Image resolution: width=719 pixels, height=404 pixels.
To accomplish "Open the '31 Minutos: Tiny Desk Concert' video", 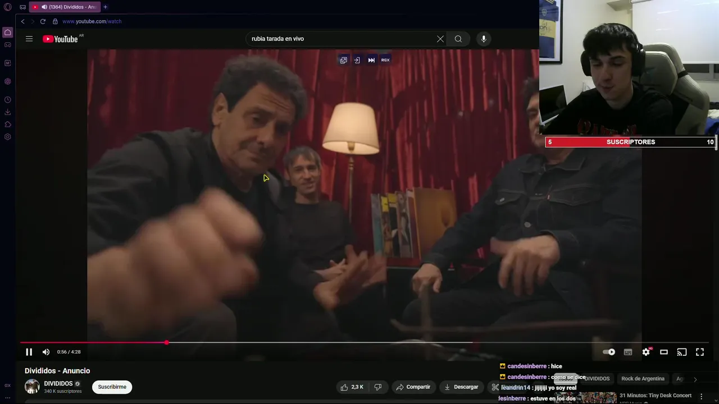I will 656,396.
